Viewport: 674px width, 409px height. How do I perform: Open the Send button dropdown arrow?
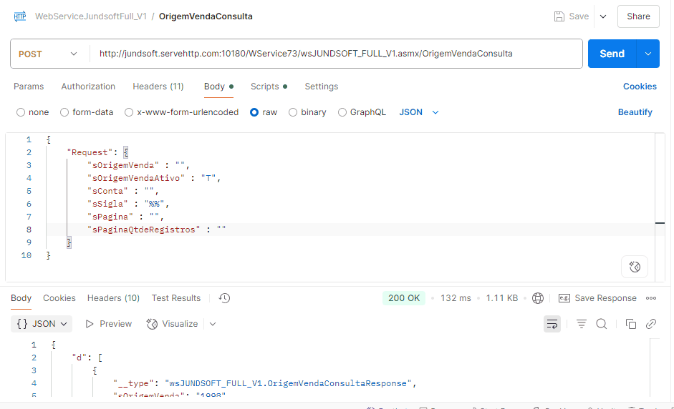coord(648,54)
